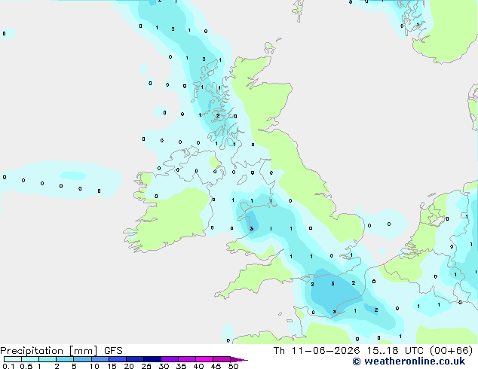Select the 40–45 mm magenta legend swatch
The image size is (478, 369).
[x=204, y=359]
